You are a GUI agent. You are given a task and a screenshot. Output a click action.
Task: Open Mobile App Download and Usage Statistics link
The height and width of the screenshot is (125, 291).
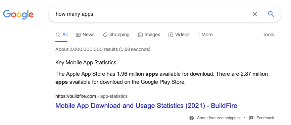click(x=146, y=106)
